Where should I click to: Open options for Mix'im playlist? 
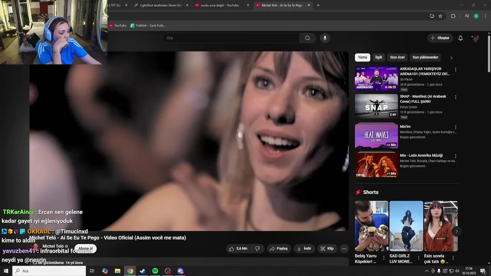tap(456, 127)
